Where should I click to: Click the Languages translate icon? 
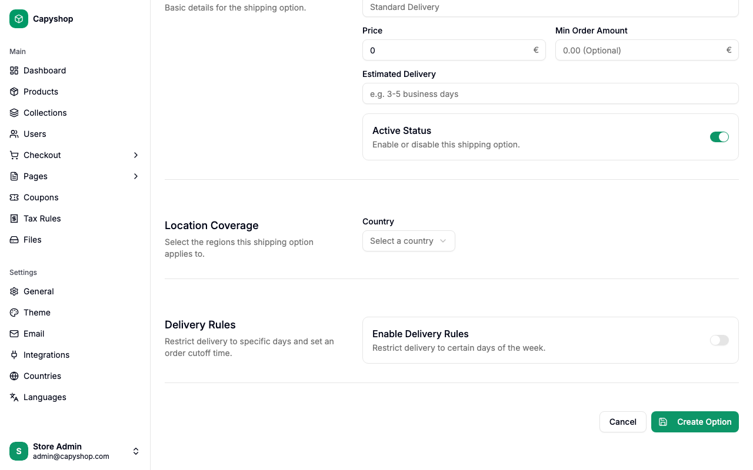coord(14,397)
